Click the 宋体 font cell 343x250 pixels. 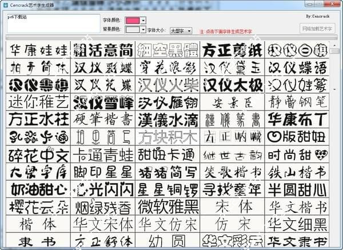(232, 207)
